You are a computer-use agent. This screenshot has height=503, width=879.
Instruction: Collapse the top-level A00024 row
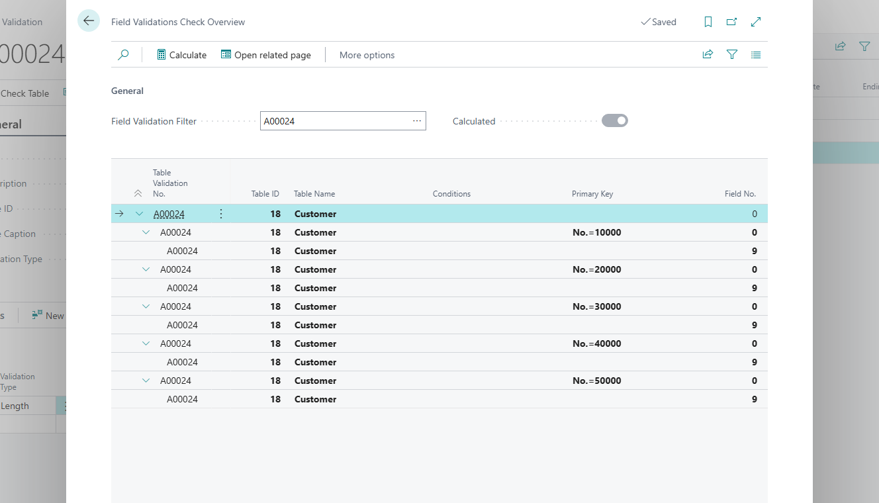[x=139, y=214]
